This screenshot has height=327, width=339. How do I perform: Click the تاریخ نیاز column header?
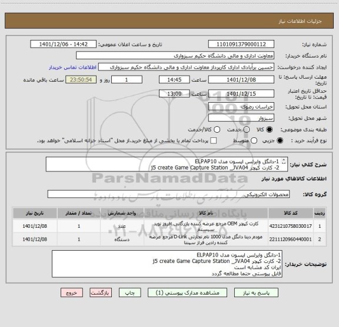[x=35, y=213]
